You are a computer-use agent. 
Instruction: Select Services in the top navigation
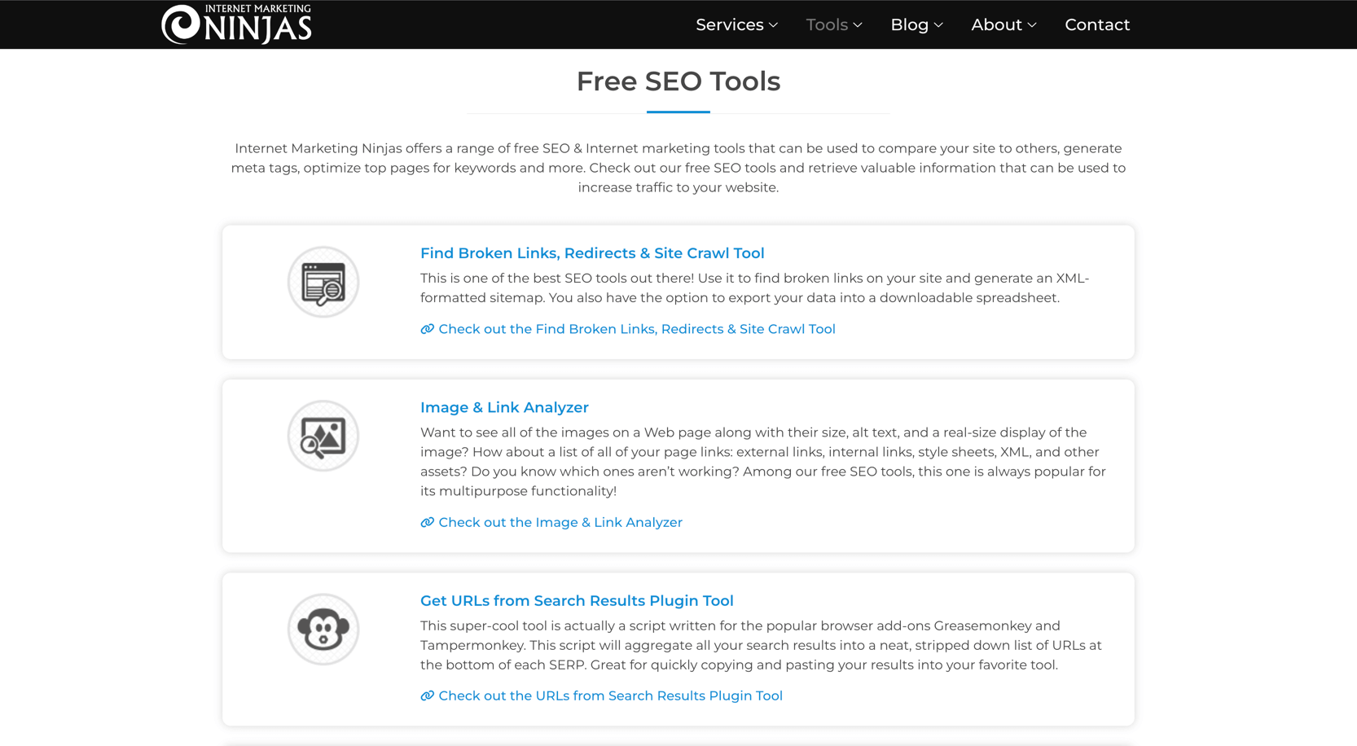click(729, 24)
